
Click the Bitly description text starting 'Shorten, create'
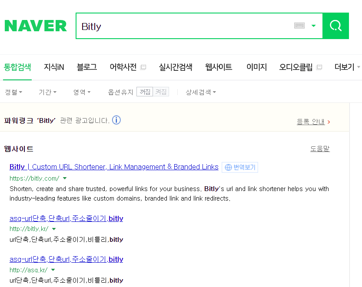tap(169, 194)
